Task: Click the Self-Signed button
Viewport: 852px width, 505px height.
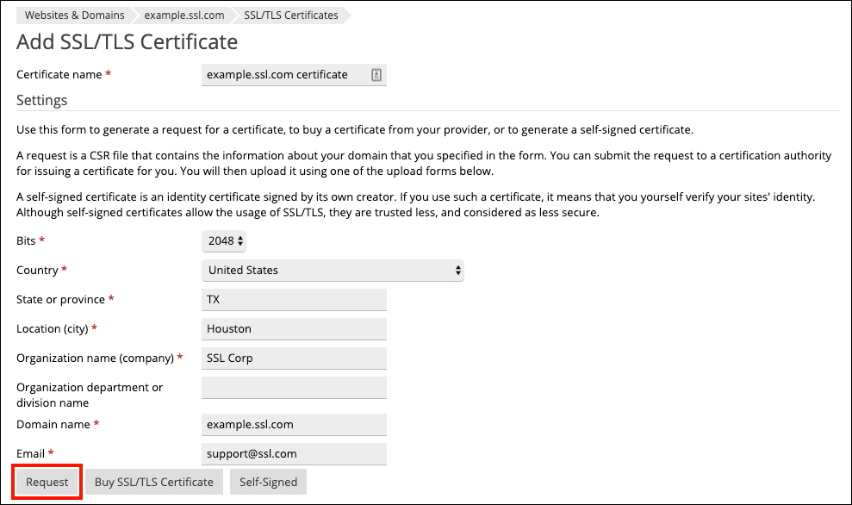Action: coord(268,483)
